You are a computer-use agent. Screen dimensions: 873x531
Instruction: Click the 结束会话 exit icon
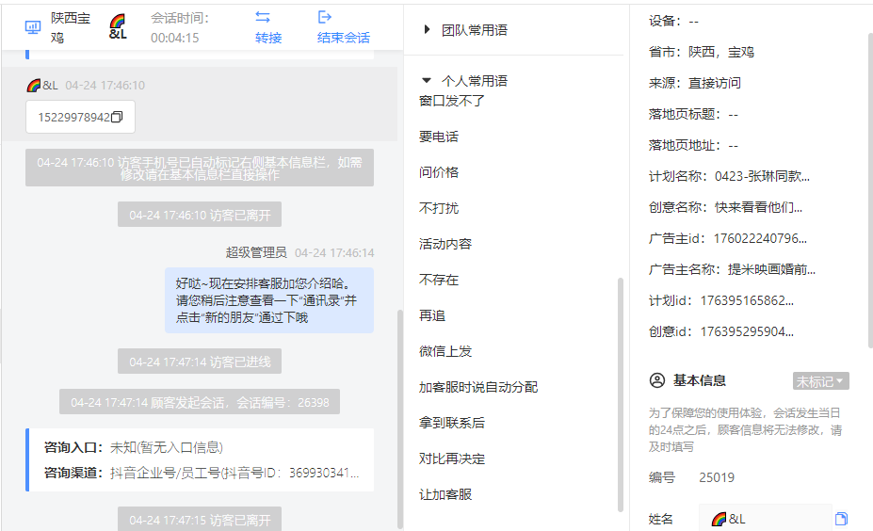pyautogui.click(x=325, y=17)
